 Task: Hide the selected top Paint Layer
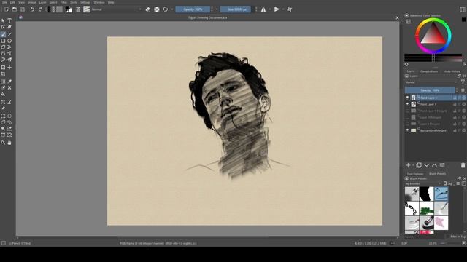pyautogui.click(x=407, y=98)
